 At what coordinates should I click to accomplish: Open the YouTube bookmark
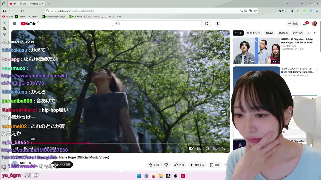pyautogui.click(x=8, y=17)
